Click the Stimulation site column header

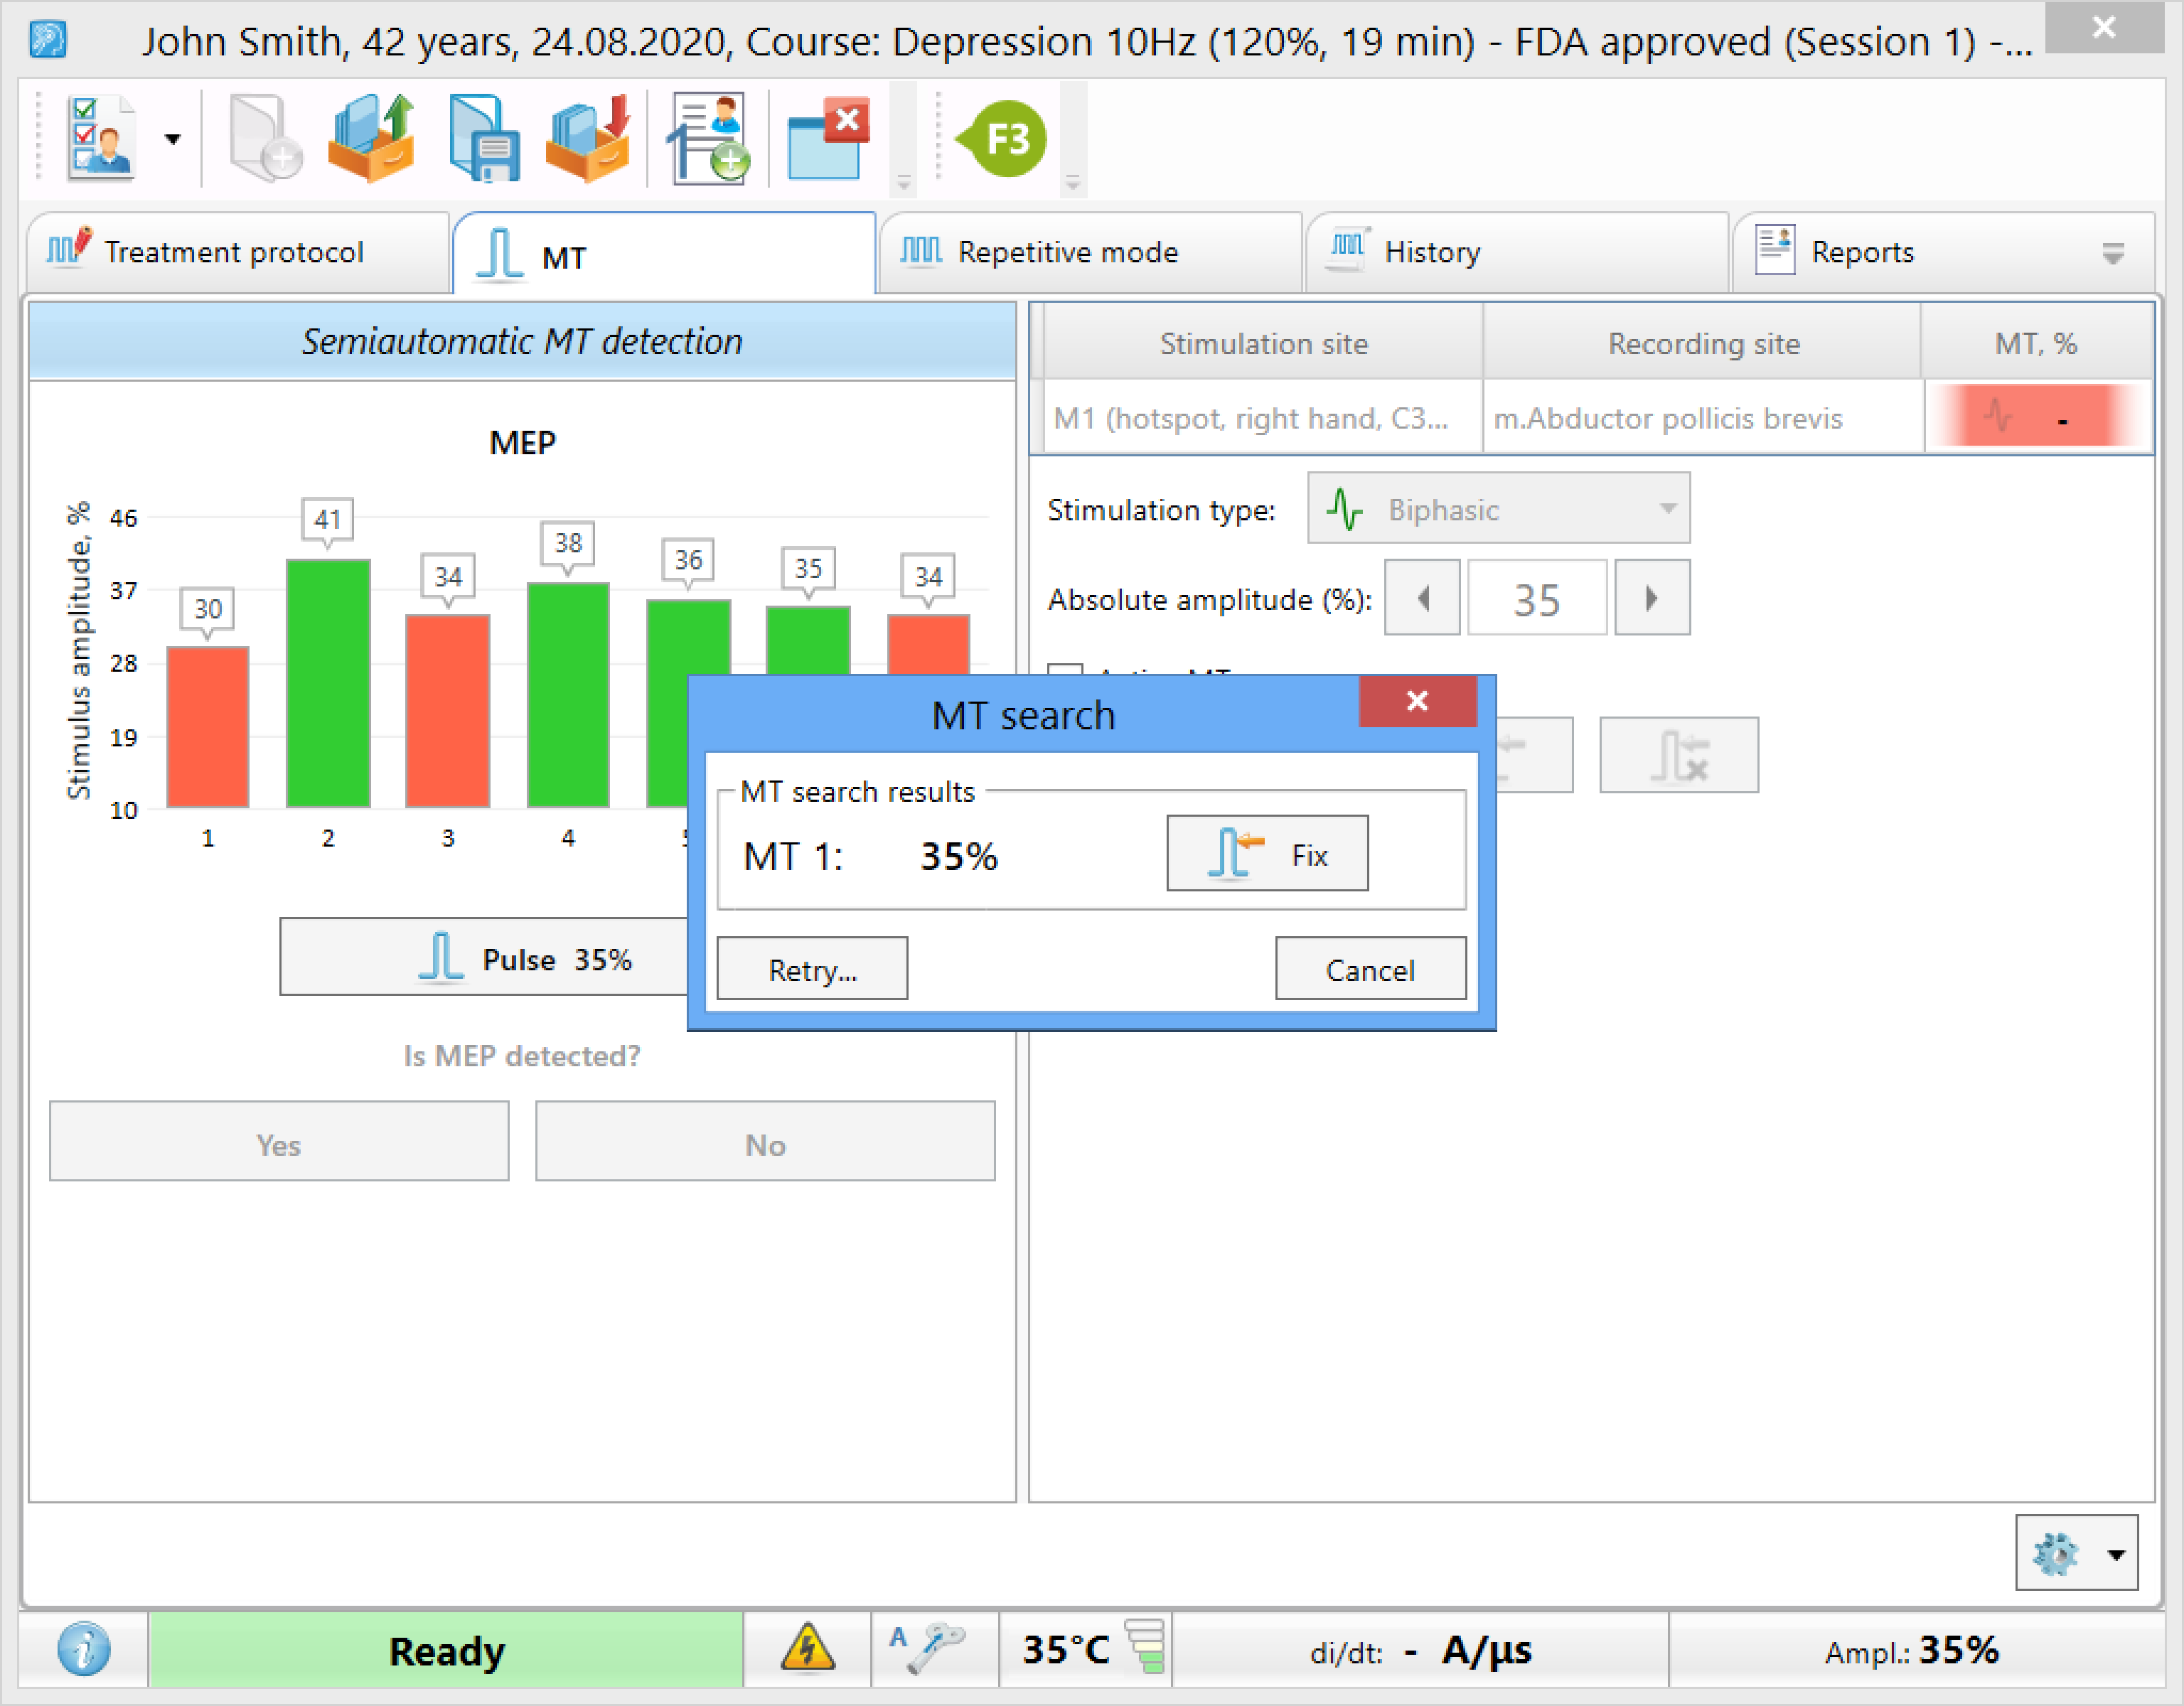point(1263,343)
